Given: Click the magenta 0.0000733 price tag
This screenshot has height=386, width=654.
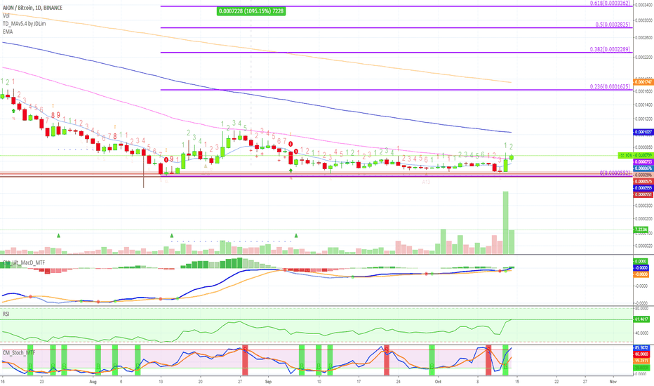Looking at the screenshot, I should click(643, 161).
